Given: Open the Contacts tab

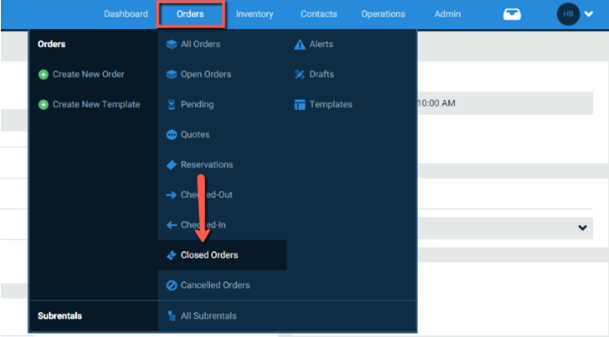Looking at the screenshot, I should [319, 14].
